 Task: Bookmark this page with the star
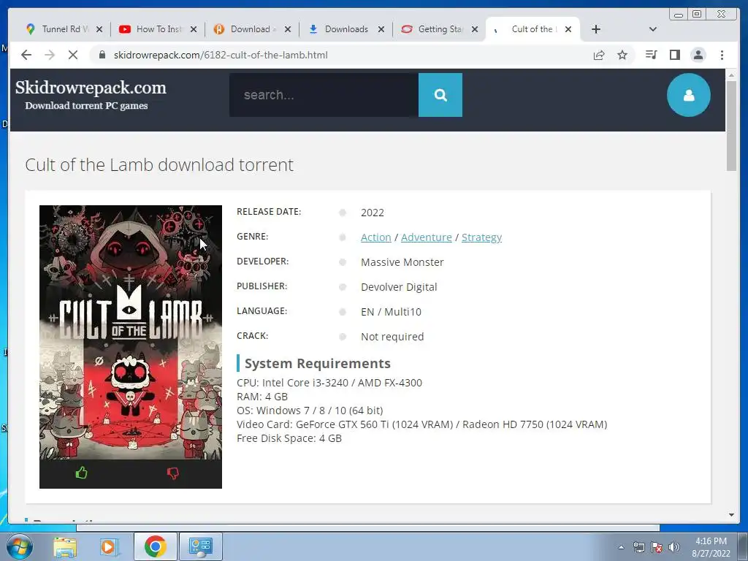click(622, 55)
